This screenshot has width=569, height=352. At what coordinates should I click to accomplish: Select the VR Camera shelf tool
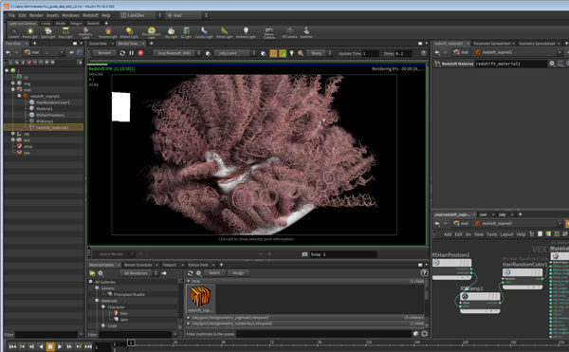tap(289, 32)
